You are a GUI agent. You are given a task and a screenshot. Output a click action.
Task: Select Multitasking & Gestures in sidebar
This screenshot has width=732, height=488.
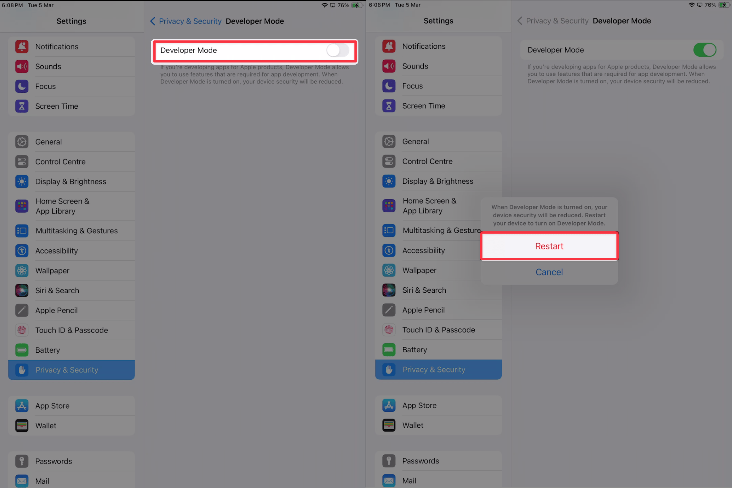coord(77,231)
